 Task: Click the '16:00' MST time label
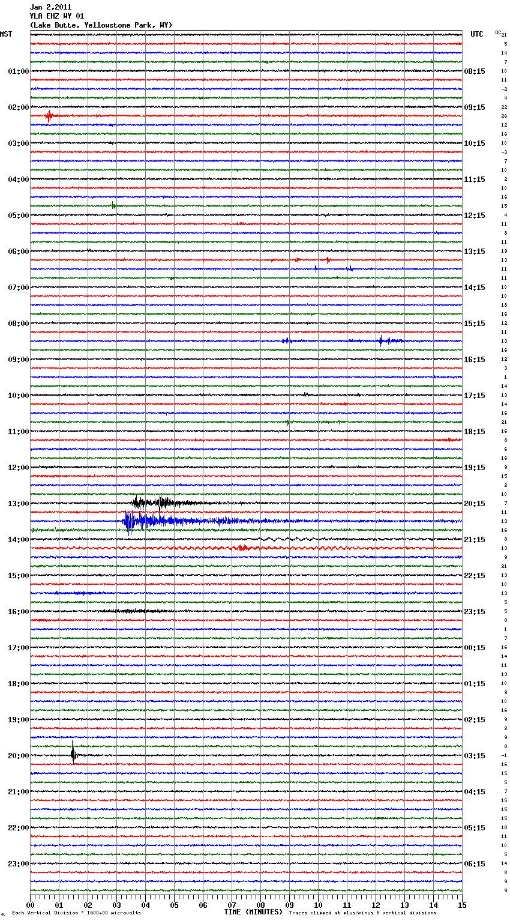(19, 612)
